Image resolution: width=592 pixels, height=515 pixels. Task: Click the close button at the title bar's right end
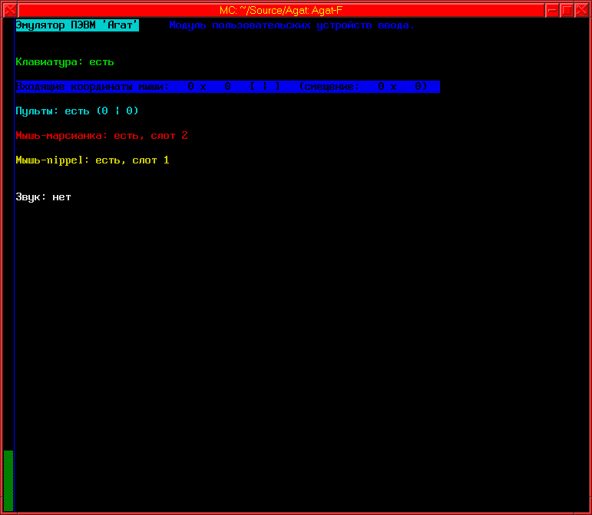[582, 10]
